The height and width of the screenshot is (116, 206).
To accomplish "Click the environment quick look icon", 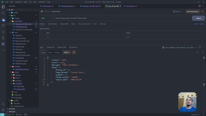I will pyautogui.click(x=202, y=12).
